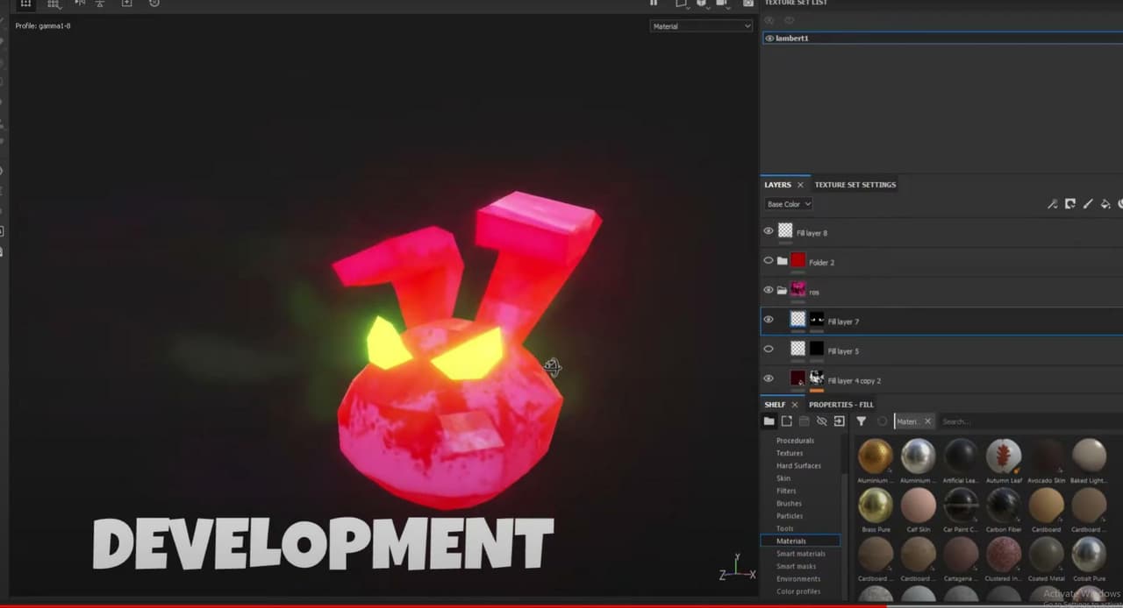The height and width of the screenshot is (608, 1123).
Task: Select Smart materials shelf category
Action: (x=800, y=554)
